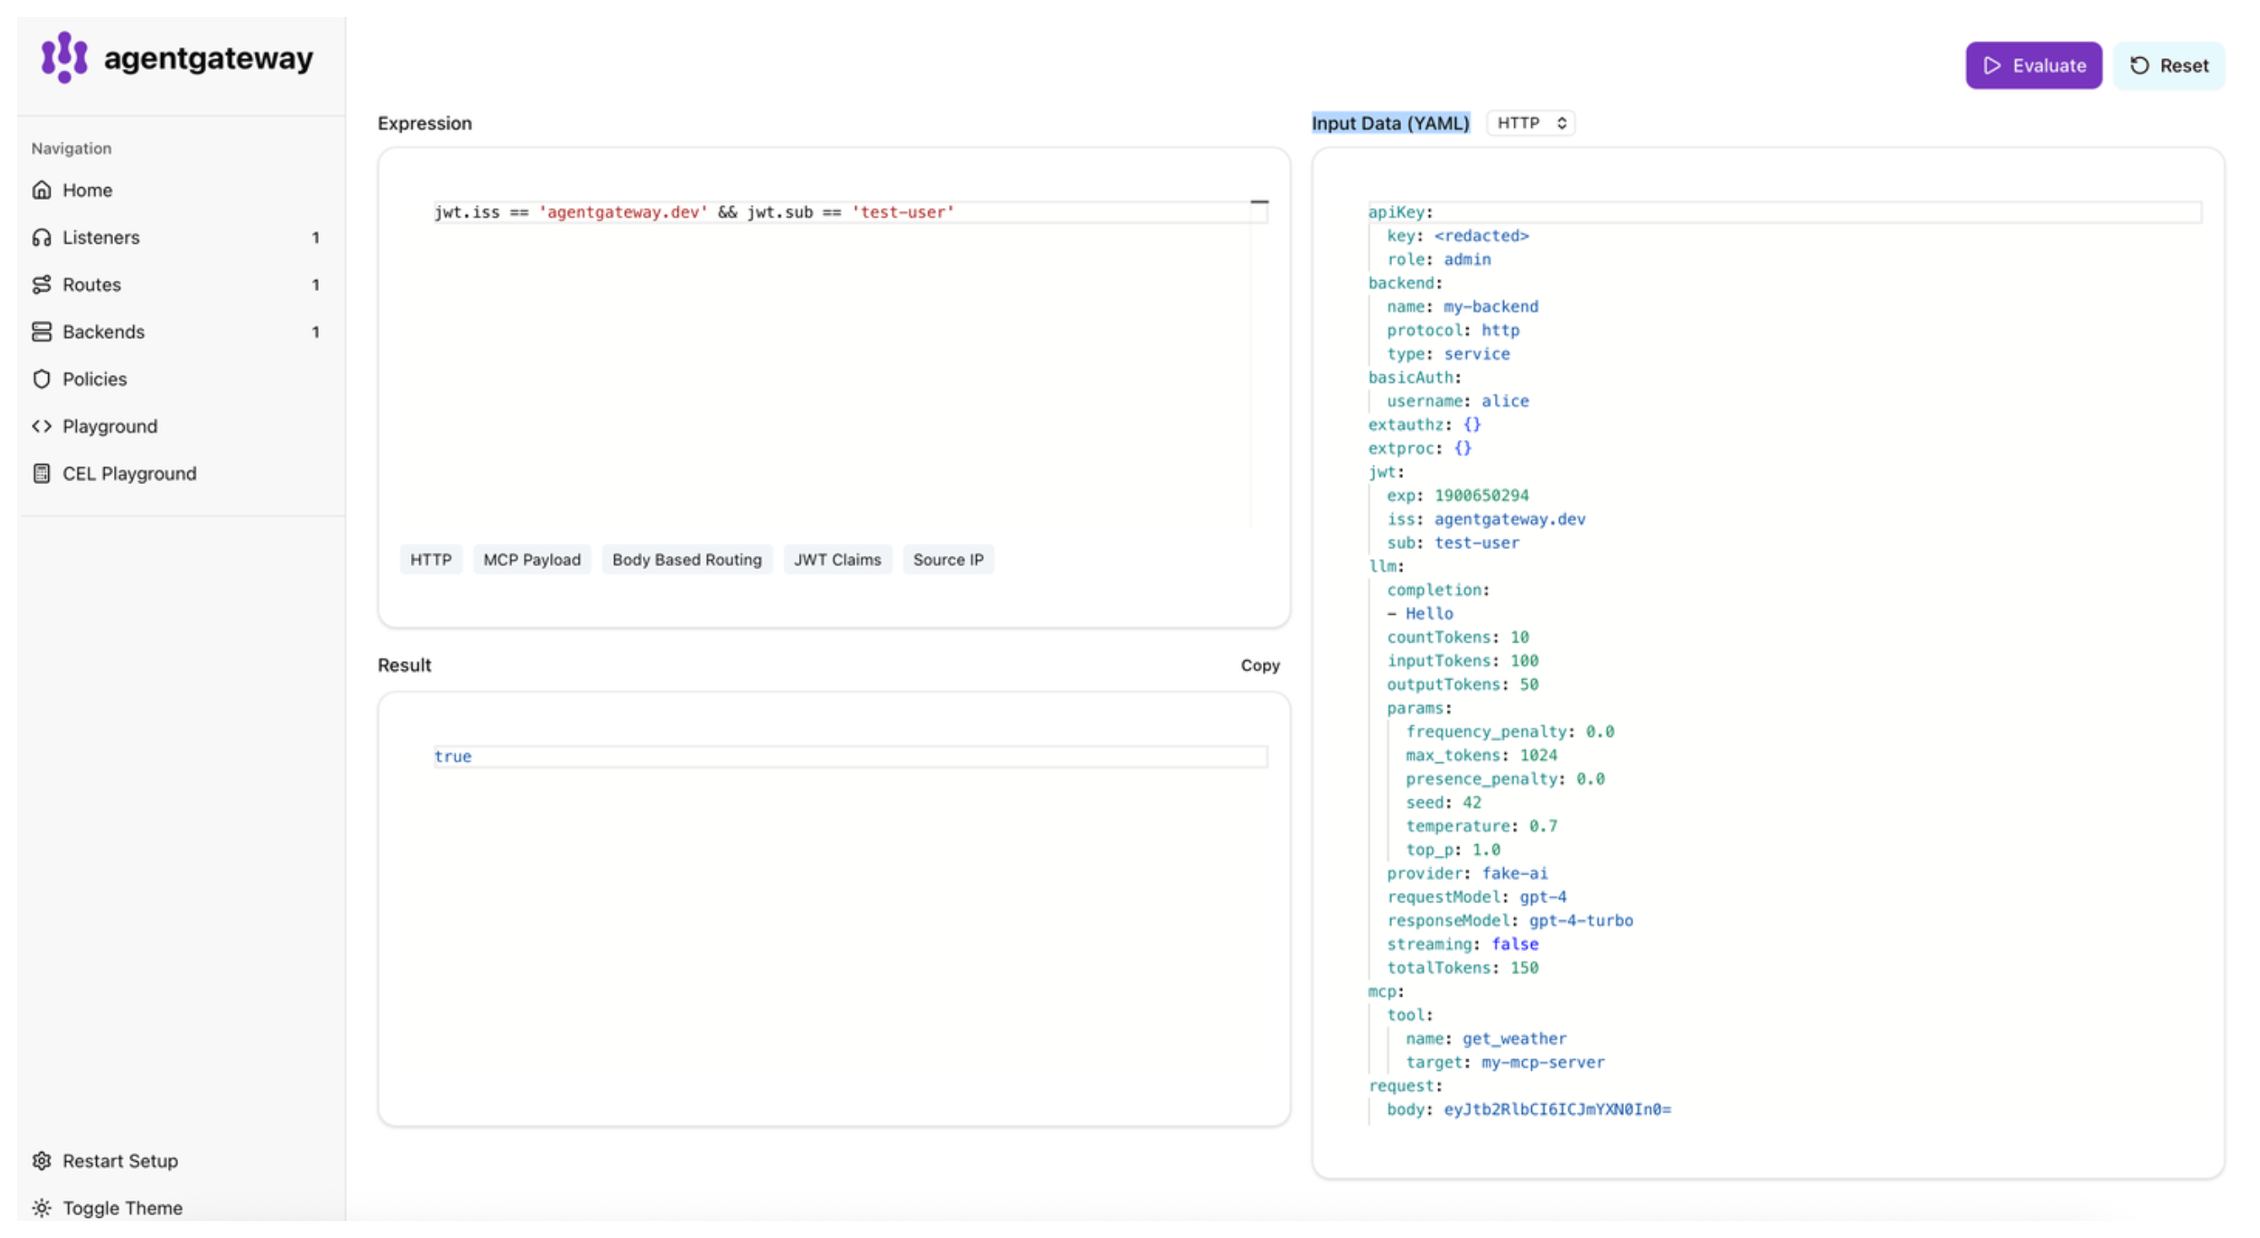
Task: Click the Playground code brackets icon
Action: [41, 427]
